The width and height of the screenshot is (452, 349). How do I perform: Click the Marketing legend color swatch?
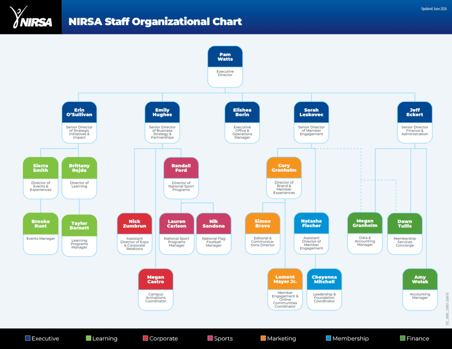coord(263,338)
